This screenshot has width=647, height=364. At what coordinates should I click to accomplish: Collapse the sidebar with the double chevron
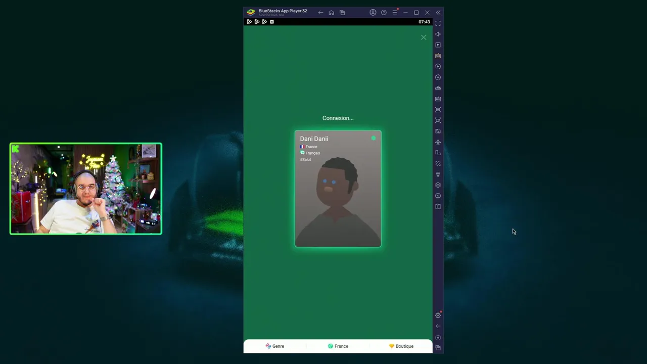point(438,13)
